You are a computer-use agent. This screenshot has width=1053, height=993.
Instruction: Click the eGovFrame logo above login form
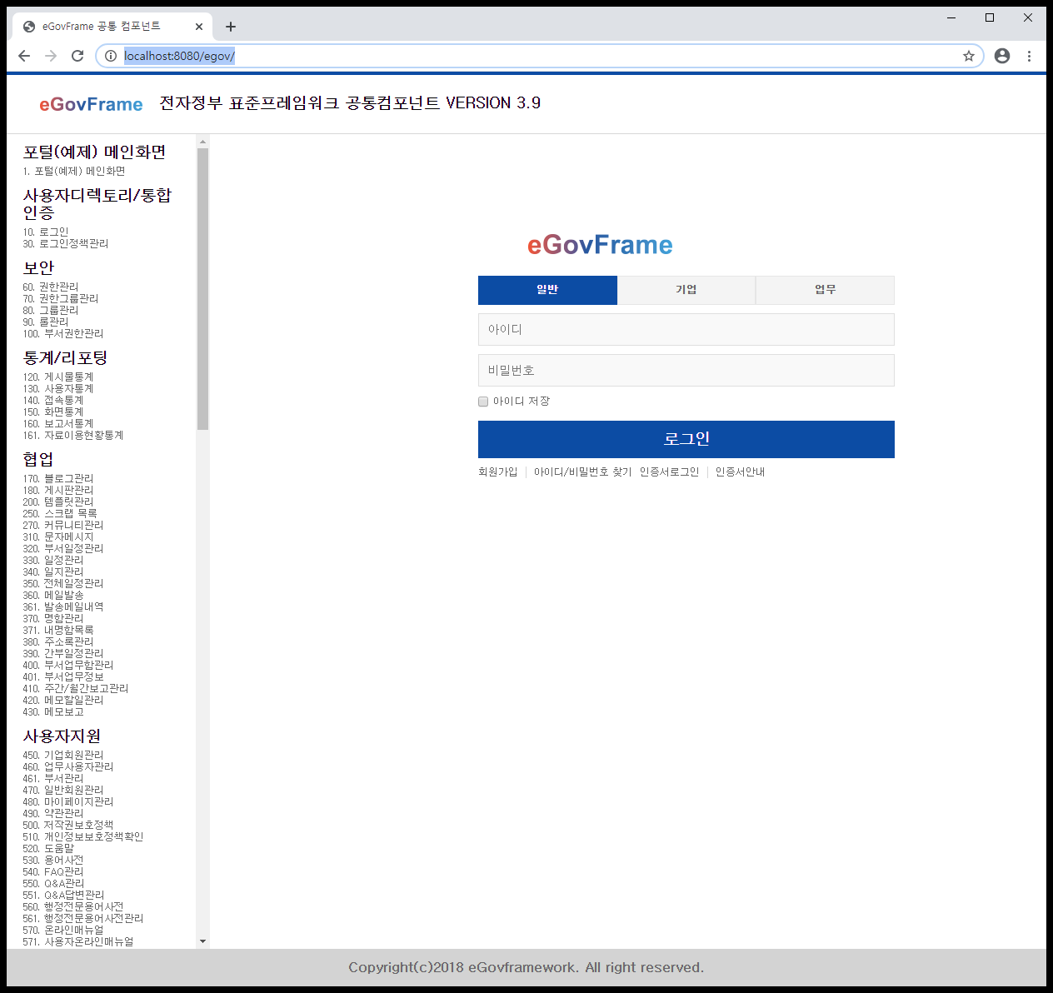(600, 245)
